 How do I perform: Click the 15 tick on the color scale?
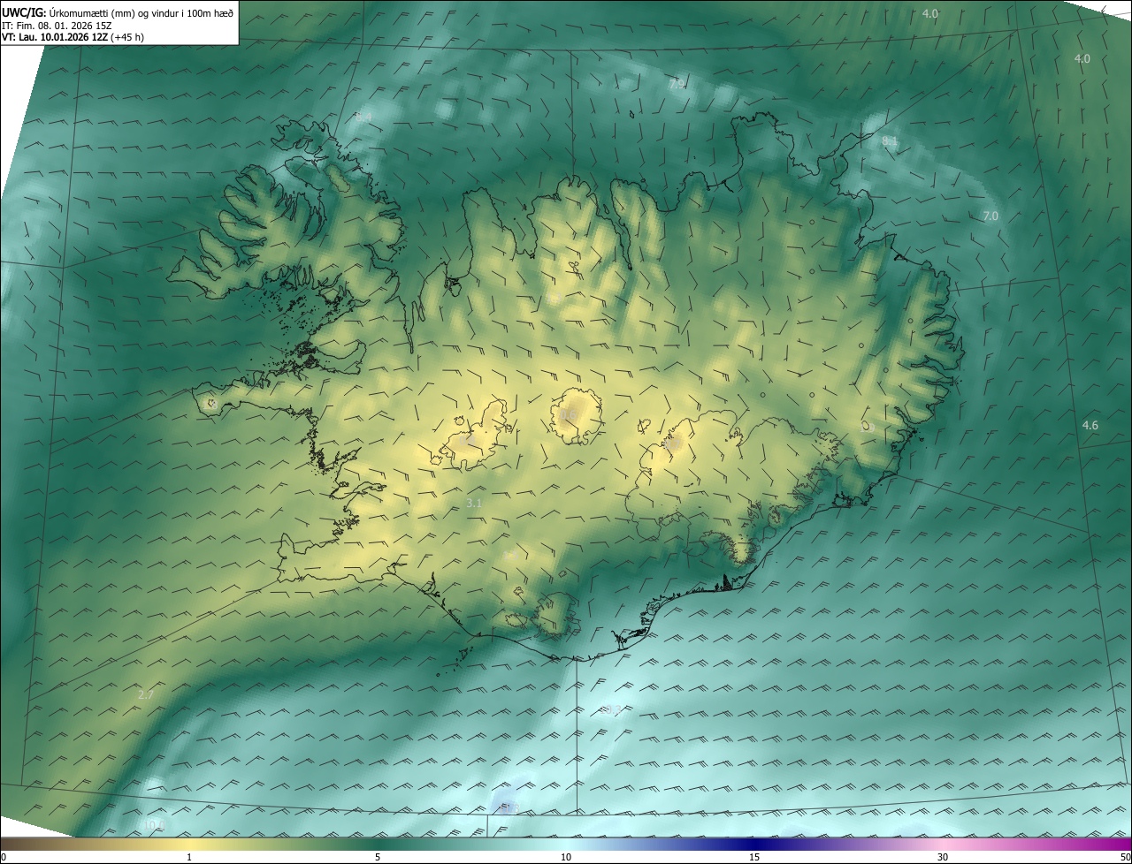tap(754, 857)
